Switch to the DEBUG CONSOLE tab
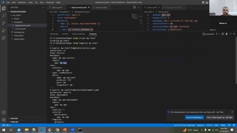 pyautogui.click(x=79, y=34)
